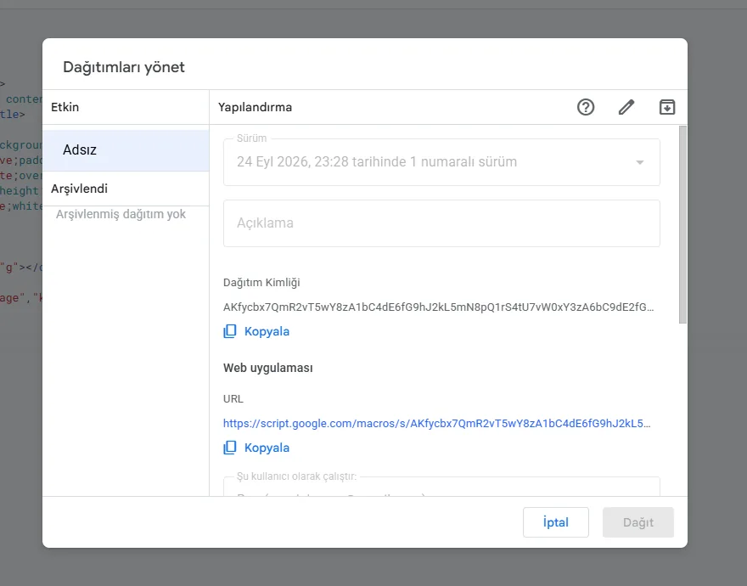
Task: Click the Sürüm dropdown arrow
Action: point(640,162)
